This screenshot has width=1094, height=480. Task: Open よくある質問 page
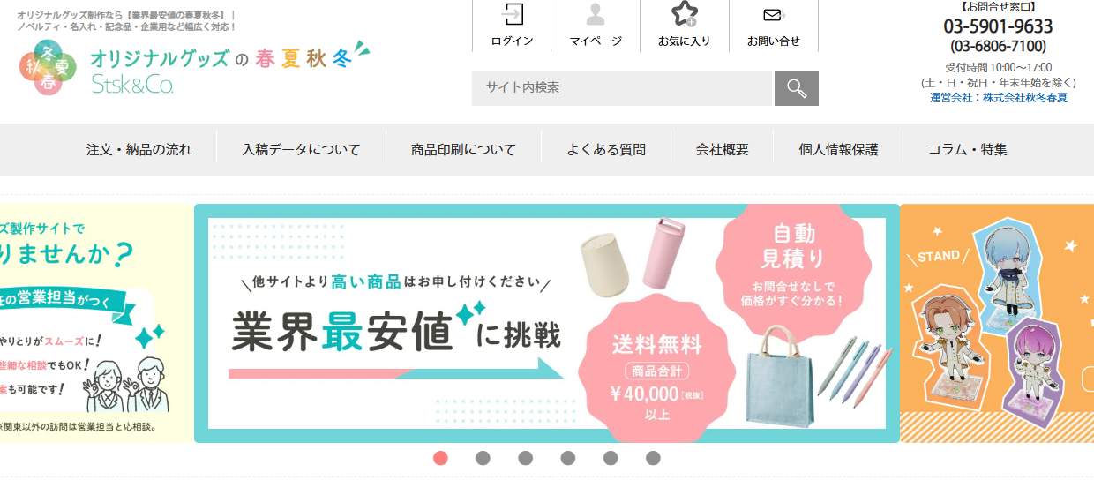[x=606, y=149]
